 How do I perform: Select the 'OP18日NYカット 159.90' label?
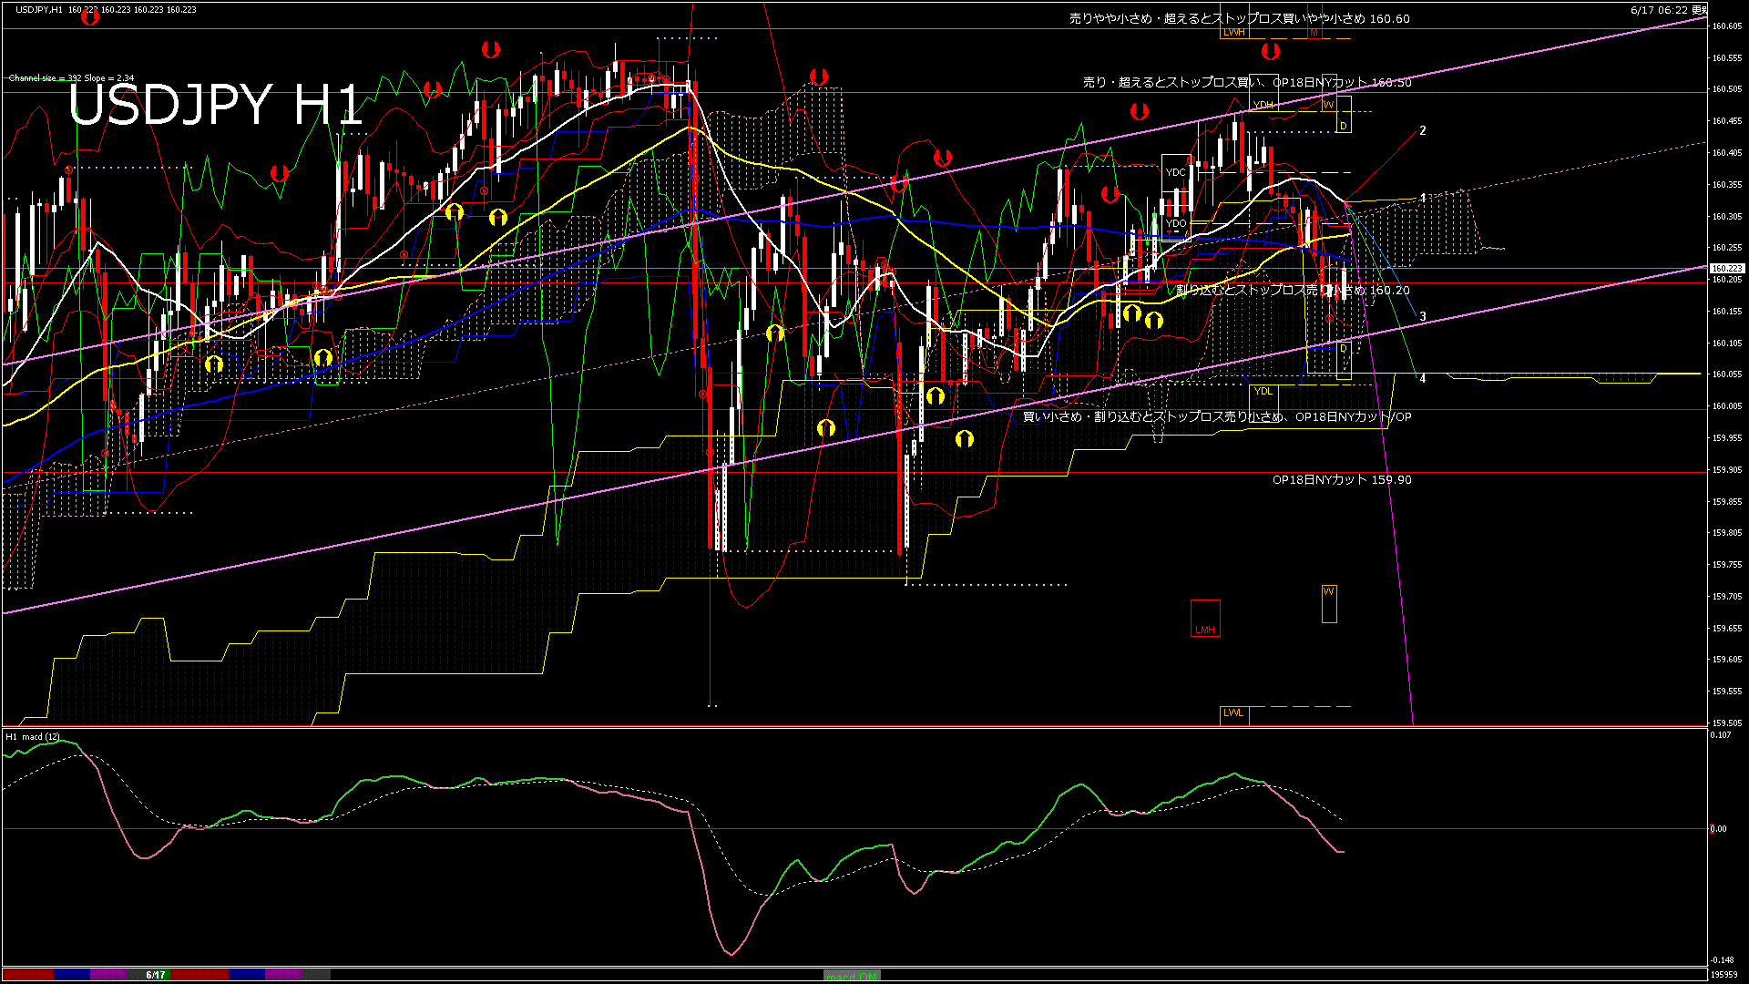(x=1342, y=479)
